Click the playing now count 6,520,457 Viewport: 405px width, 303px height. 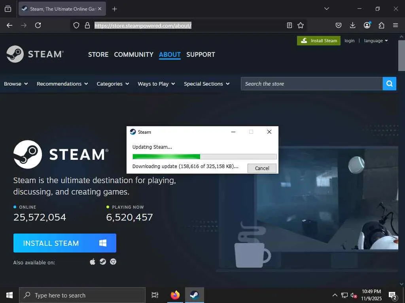[x=129, y=217]
